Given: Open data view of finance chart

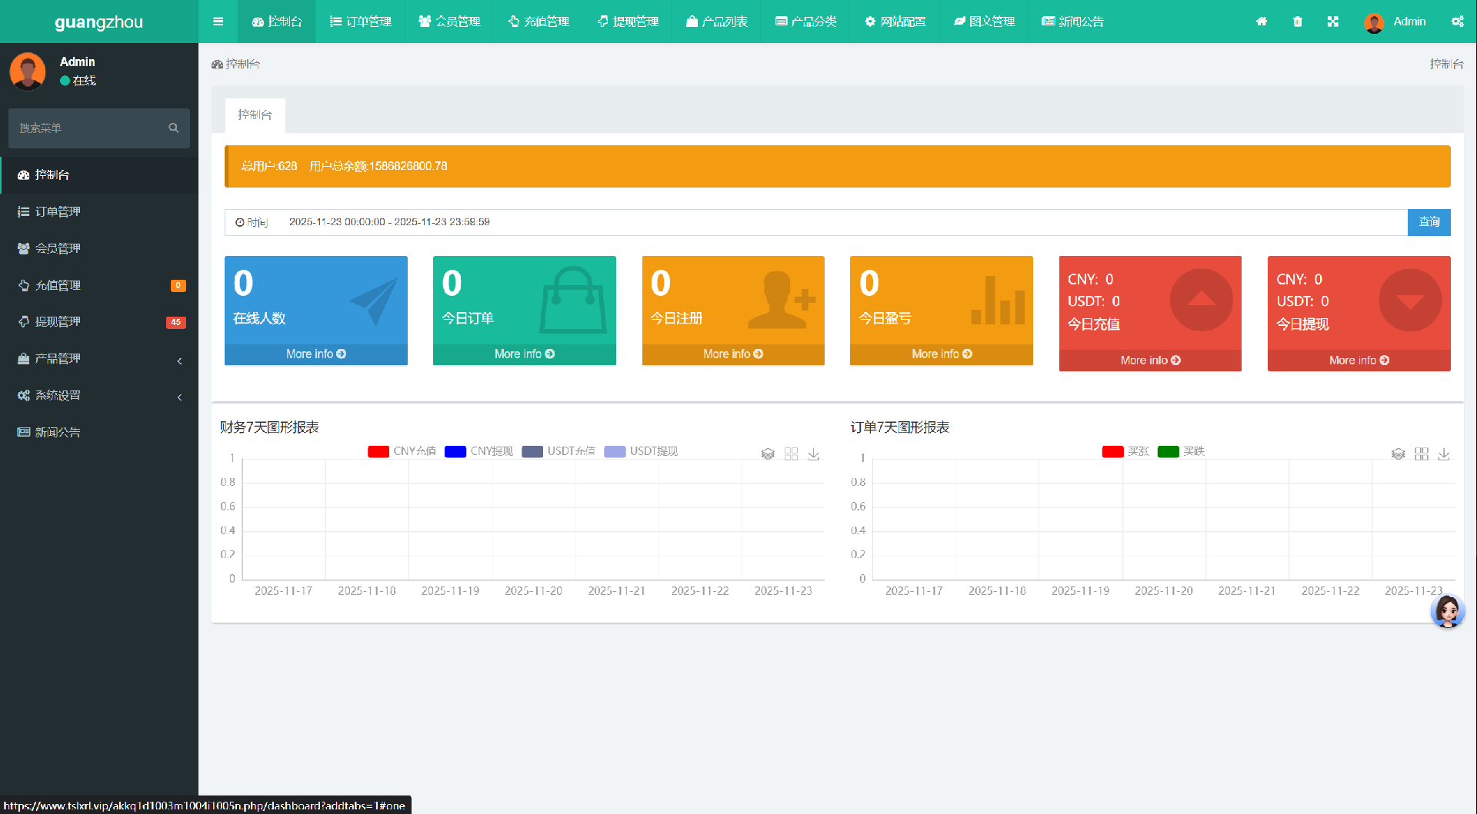Looking at the screenshot, I should point(768,454).
